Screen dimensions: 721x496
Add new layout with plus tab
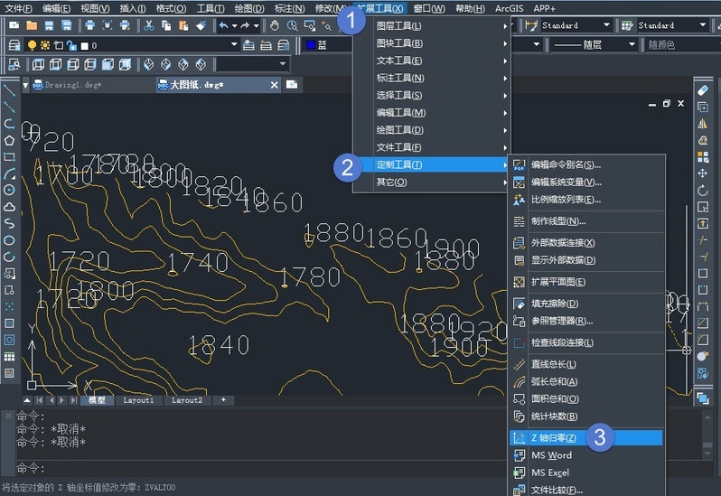pyautogui.click(x=223, y=400)
